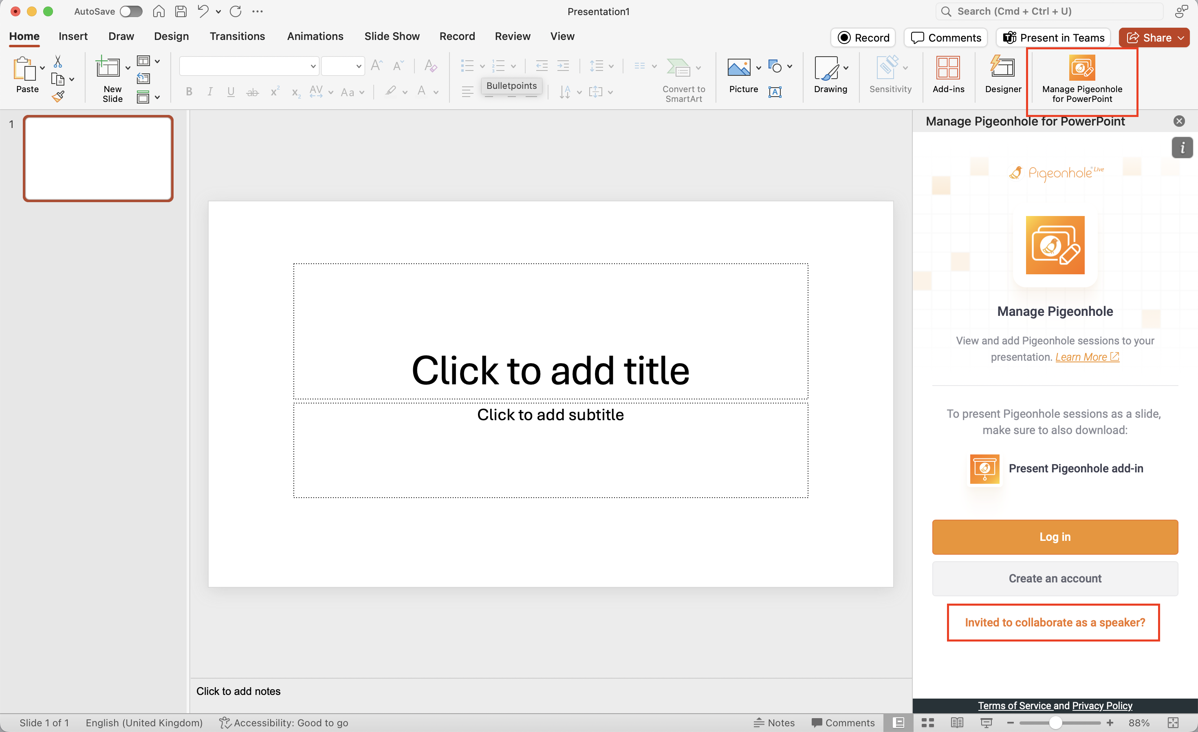Switch to Normal view in status bar
The width and height of the screenshot is (1198, 732).
point(898,722)
